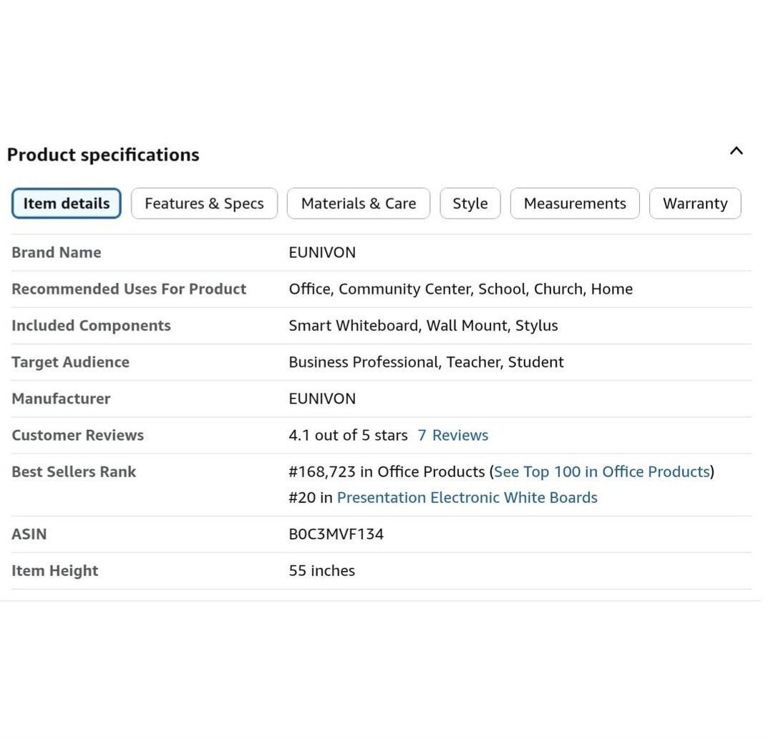Image resolution: width=766 pixels, height=738 pixels.
Task: Click the Recommended Uses value listing Office
Action: 460,289
